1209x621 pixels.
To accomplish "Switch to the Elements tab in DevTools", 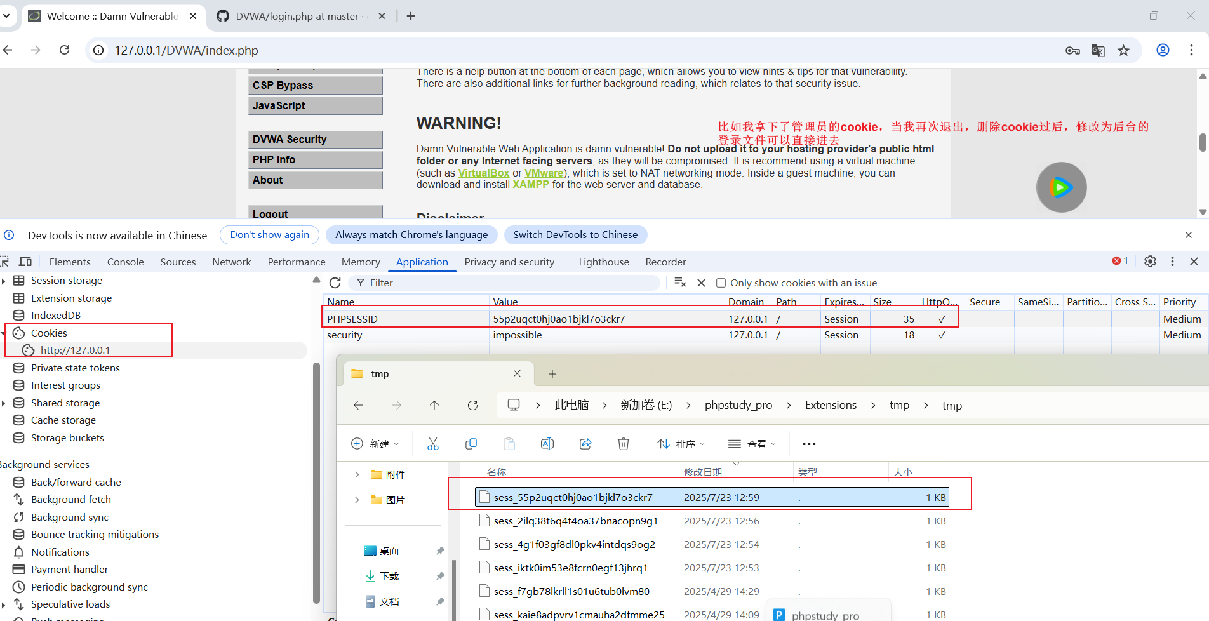I will [x=70, y=262].
